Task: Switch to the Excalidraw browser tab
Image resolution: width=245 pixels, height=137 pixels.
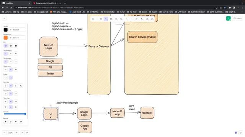Action: click(16, 3)
